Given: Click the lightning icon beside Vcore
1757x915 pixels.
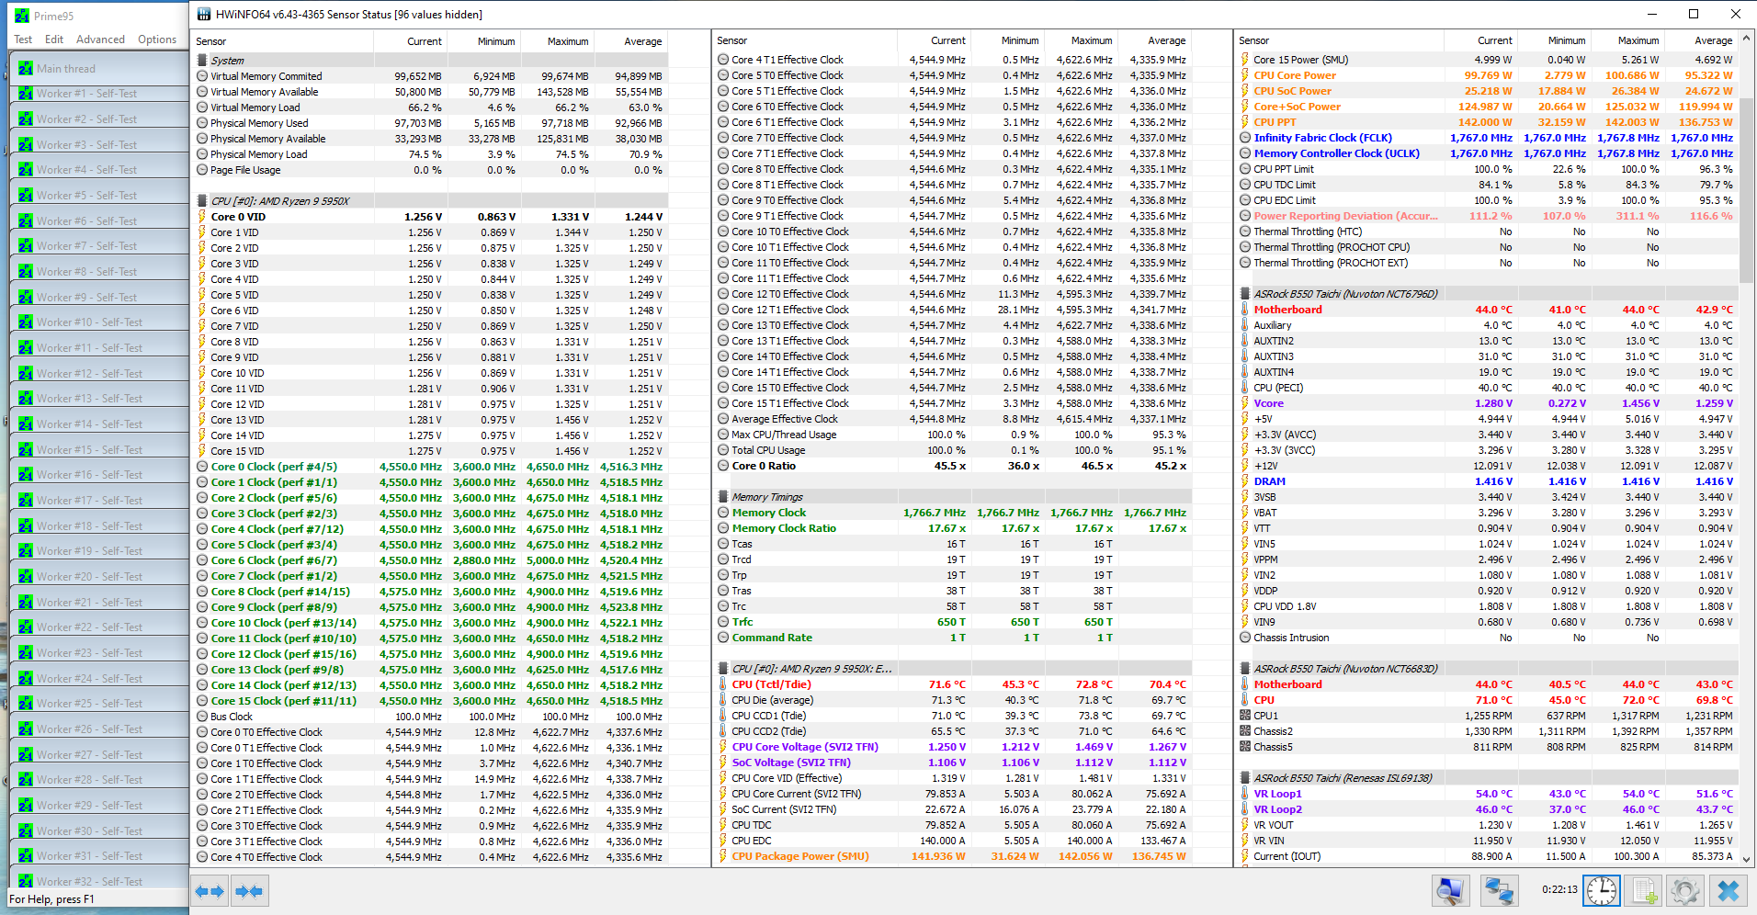Looking at the screenshot, I should pyautogui.click(x=1245, y=403).
